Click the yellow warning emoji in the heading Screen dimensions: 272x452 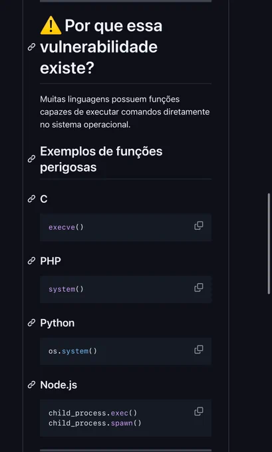[x=51, y=26]
